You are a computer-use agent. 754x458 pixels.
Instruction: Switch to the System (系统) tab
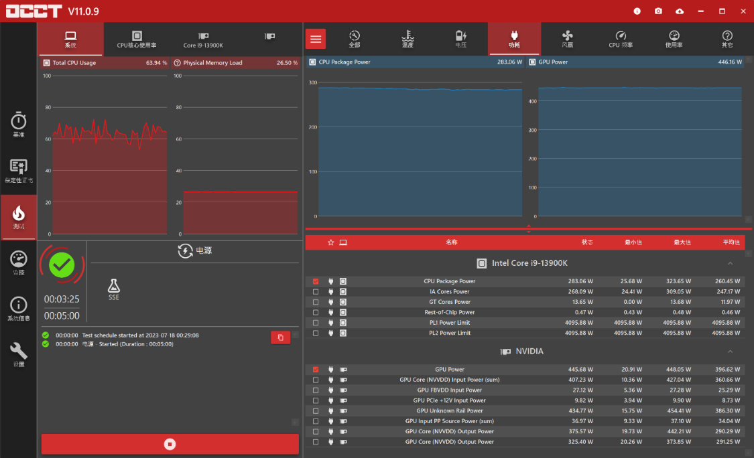coord(70,40)
